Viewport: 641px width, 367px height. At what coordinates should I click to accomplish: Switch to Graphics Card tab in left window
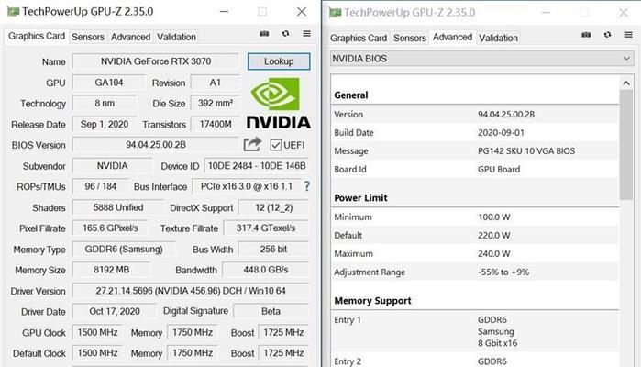[x=37, y=36]
